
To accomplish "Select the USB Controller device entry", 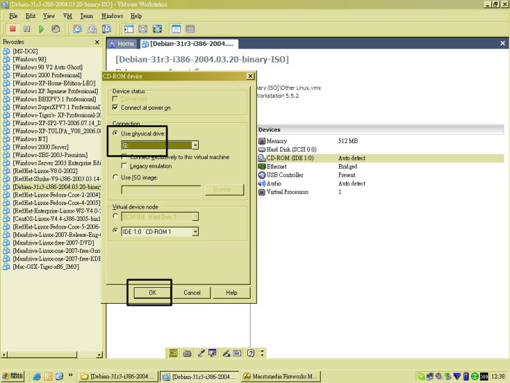I will point(280,175).
